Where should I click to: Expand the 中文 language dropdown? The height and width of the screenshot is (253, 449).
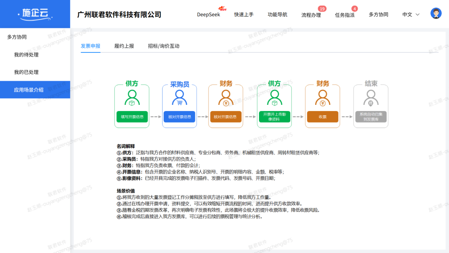point(411,15)
